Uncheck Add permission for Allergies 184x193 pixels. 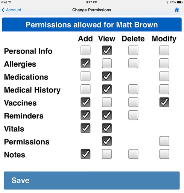[85, 63]
